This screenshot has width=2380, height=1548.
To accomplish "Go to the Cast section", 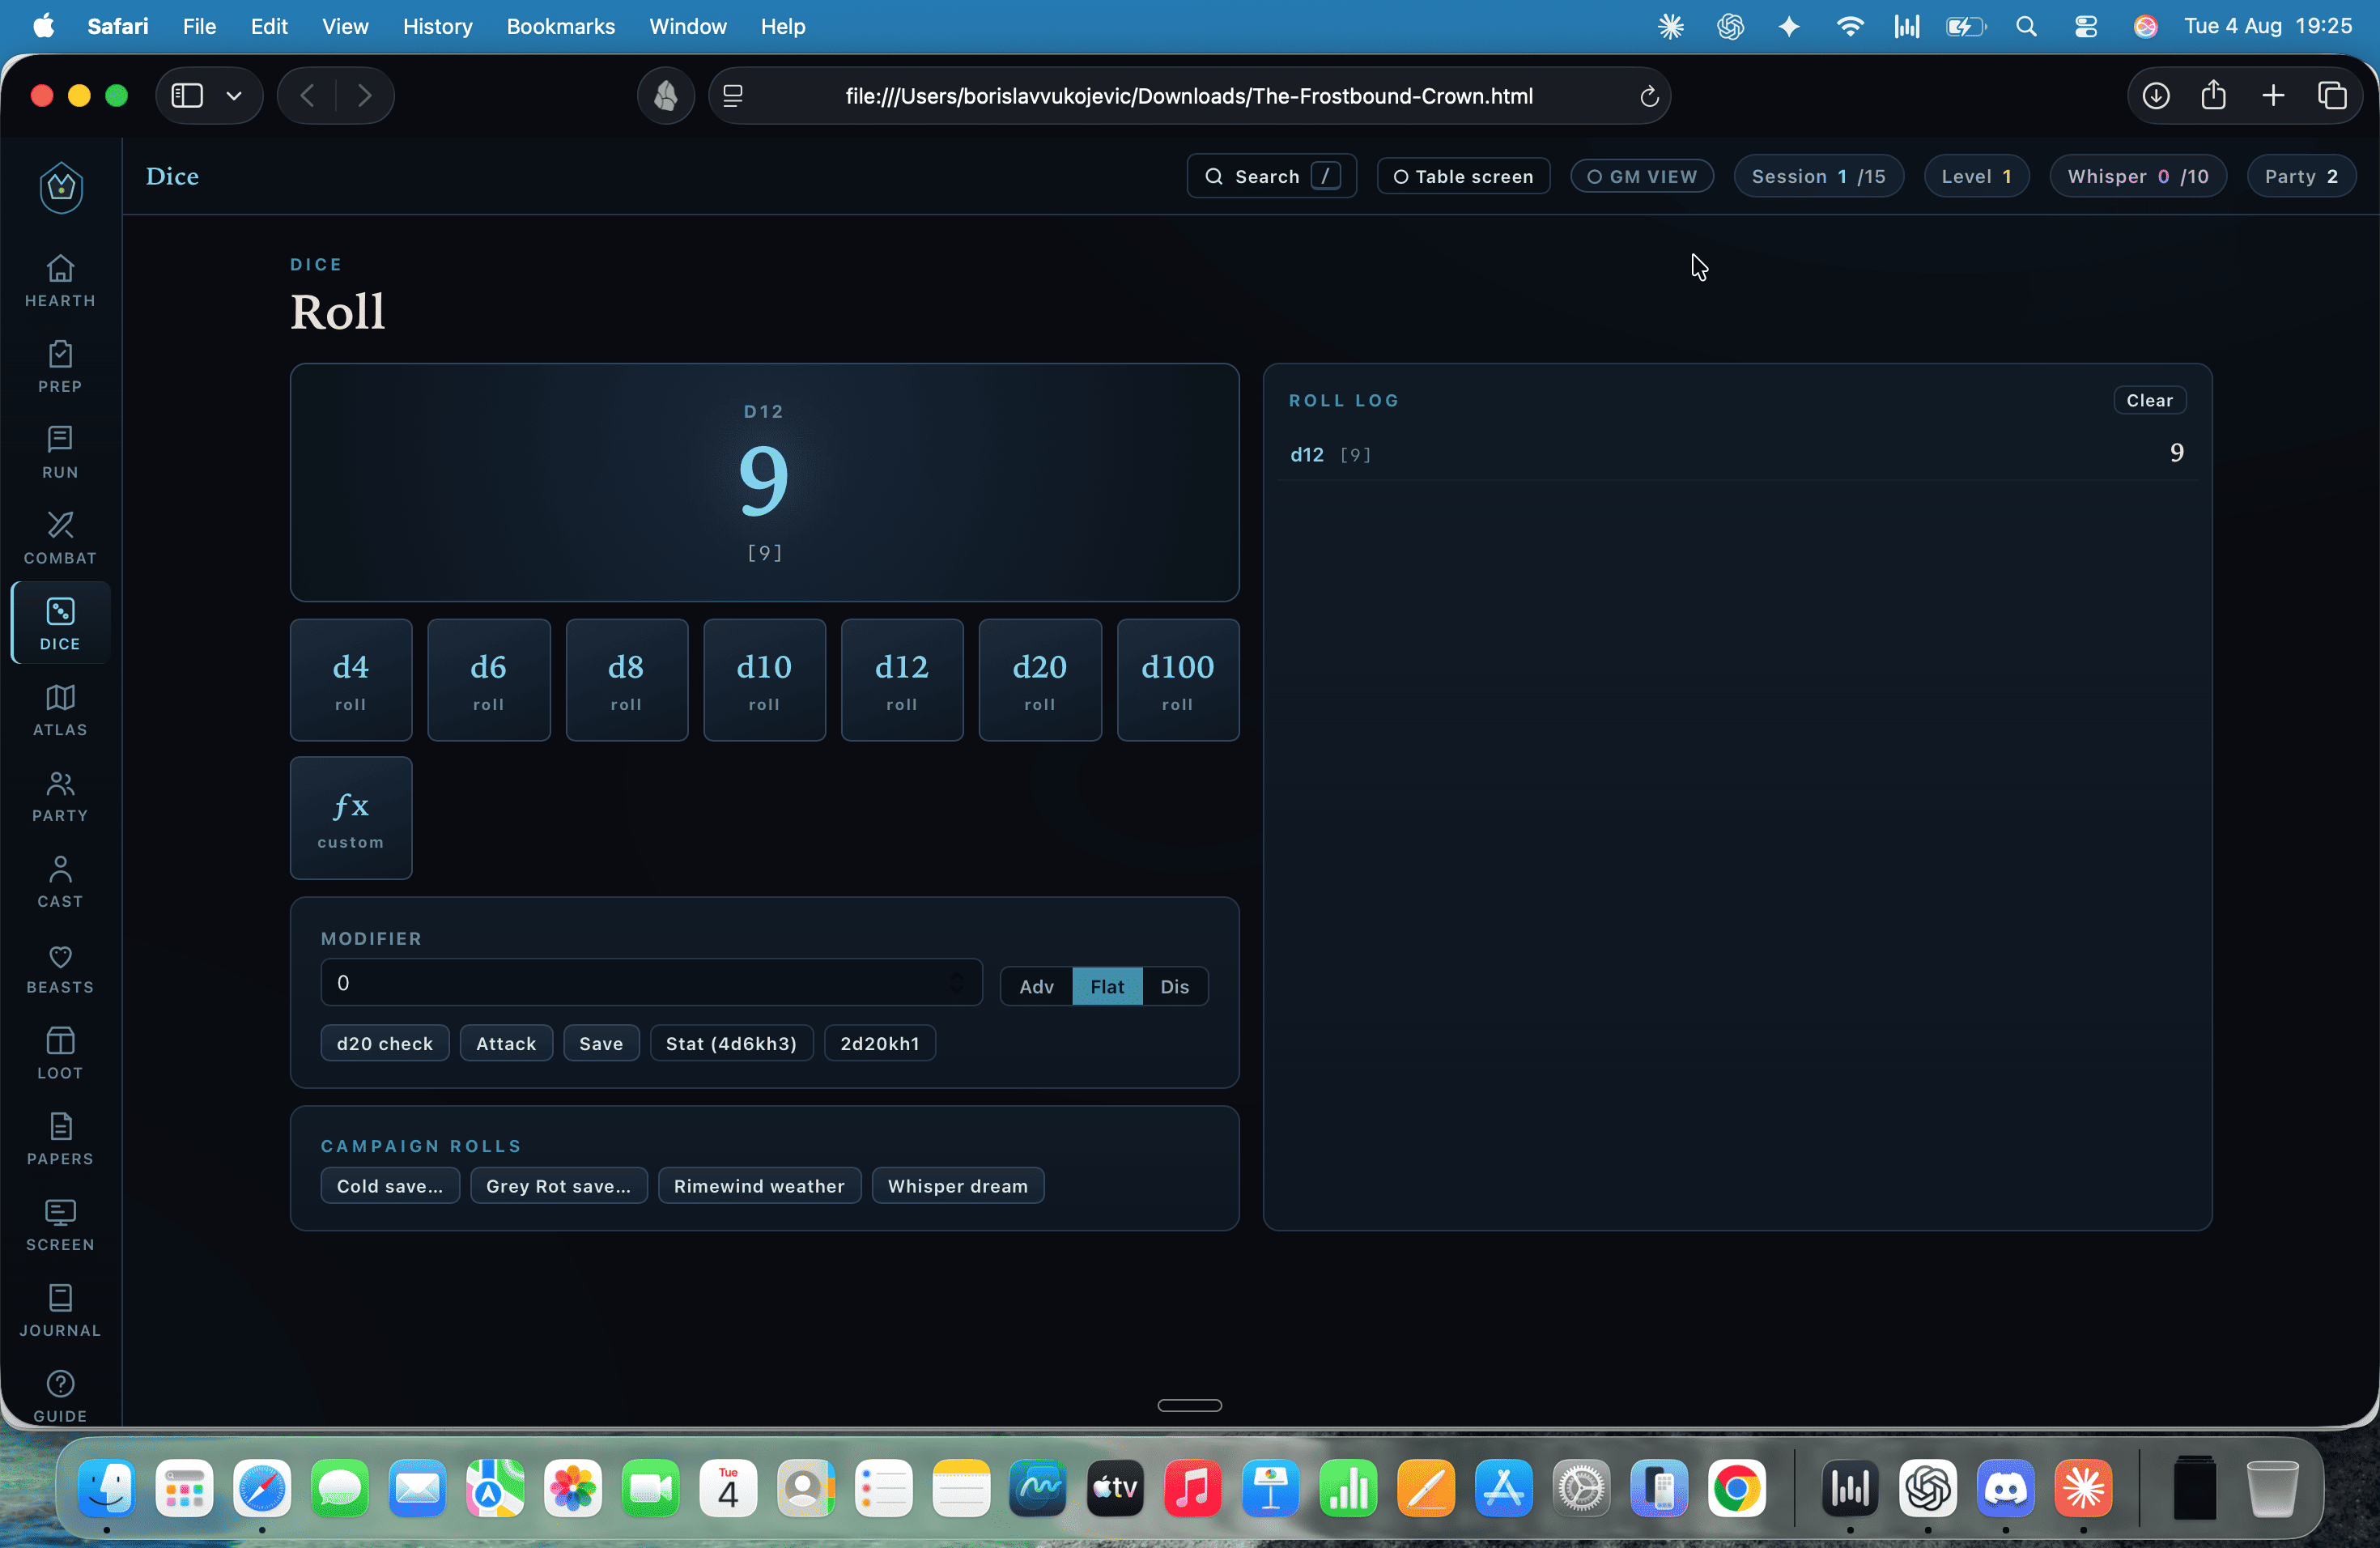I will point(60,881).
